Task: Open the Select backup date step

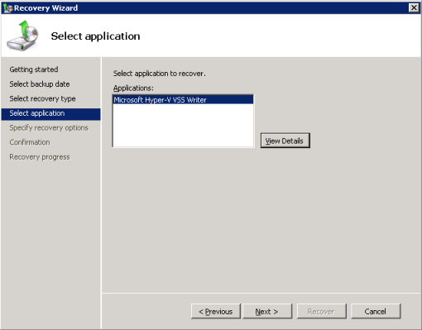Action: coord(40,84)
